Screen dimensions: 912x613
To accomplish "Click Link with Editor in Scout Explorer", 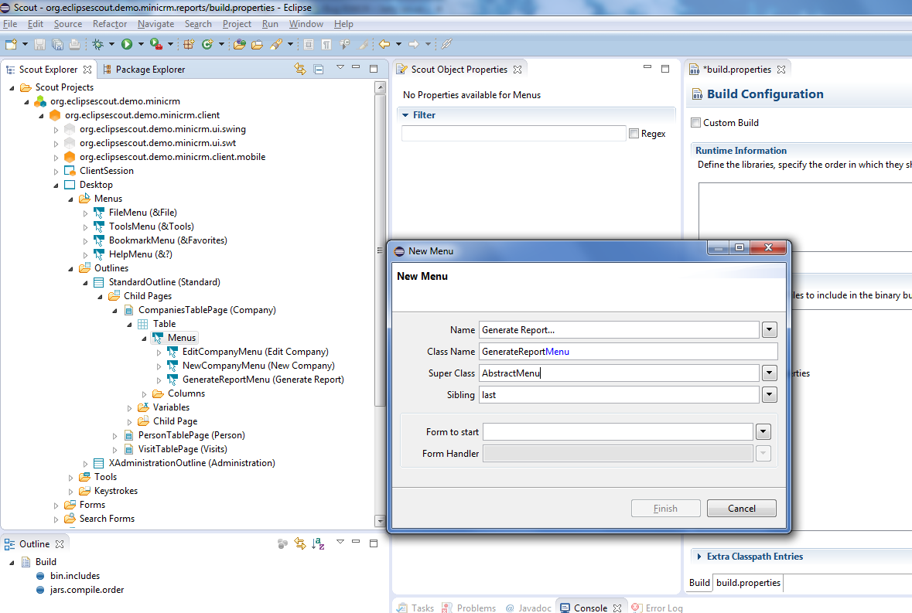I will click(x=300, y=69).
